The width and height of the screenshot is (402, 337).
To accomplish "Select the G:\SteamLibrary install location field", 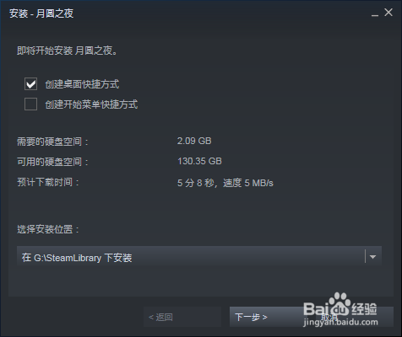I will [199, 257].
